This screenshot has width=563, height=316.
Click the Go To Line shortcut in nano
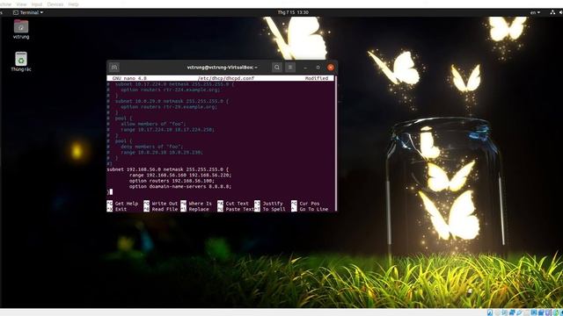click(x=310, y=209)
